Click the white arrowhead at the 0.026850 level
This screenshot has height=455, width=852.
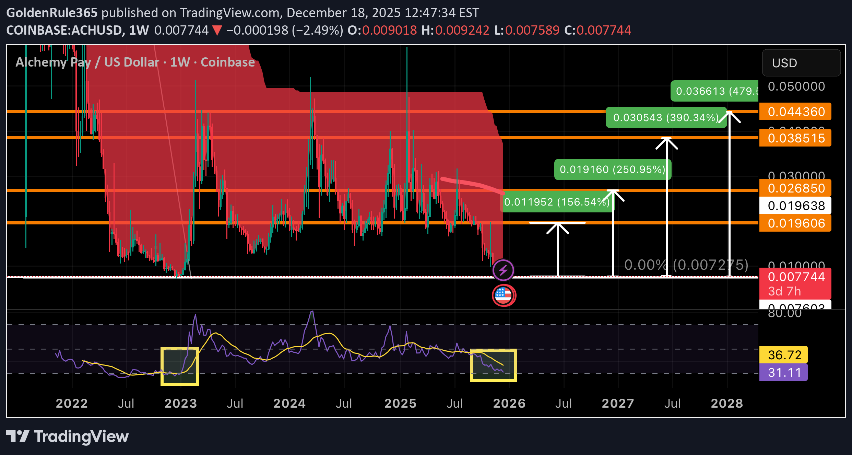click(x=613, y=195)
